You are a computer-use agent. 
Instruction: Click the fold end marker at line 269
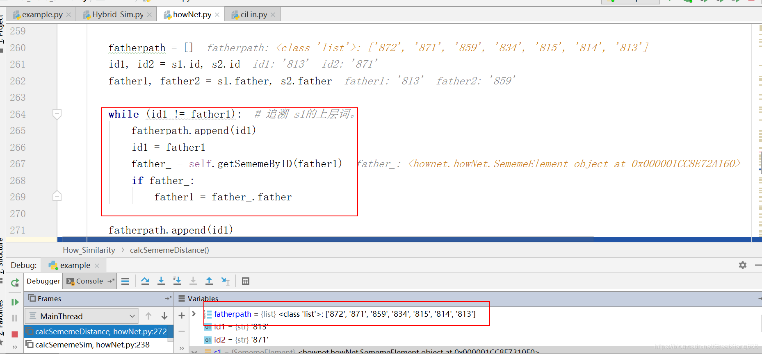click(57, 196)
